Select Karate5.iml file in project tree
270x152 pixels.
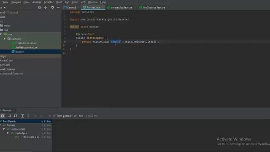point(6,60)
